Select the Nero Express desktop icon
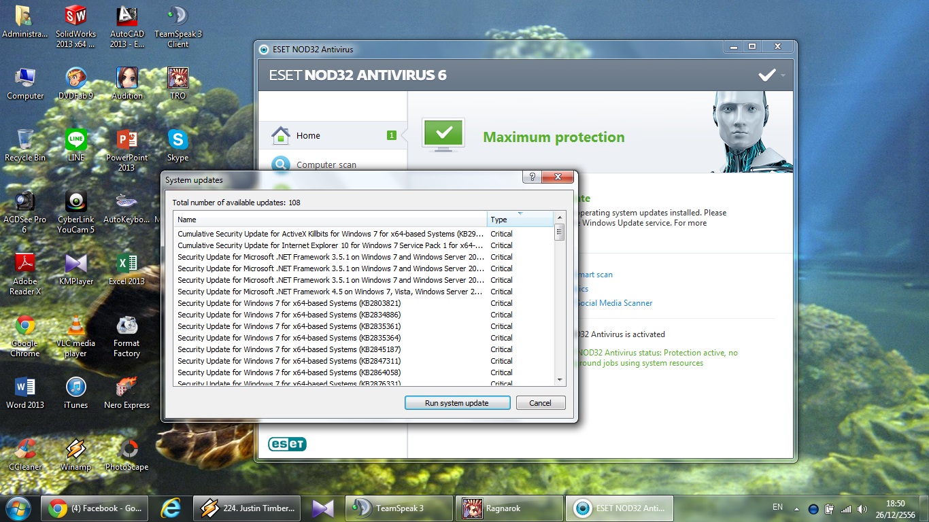 (126, 393)
